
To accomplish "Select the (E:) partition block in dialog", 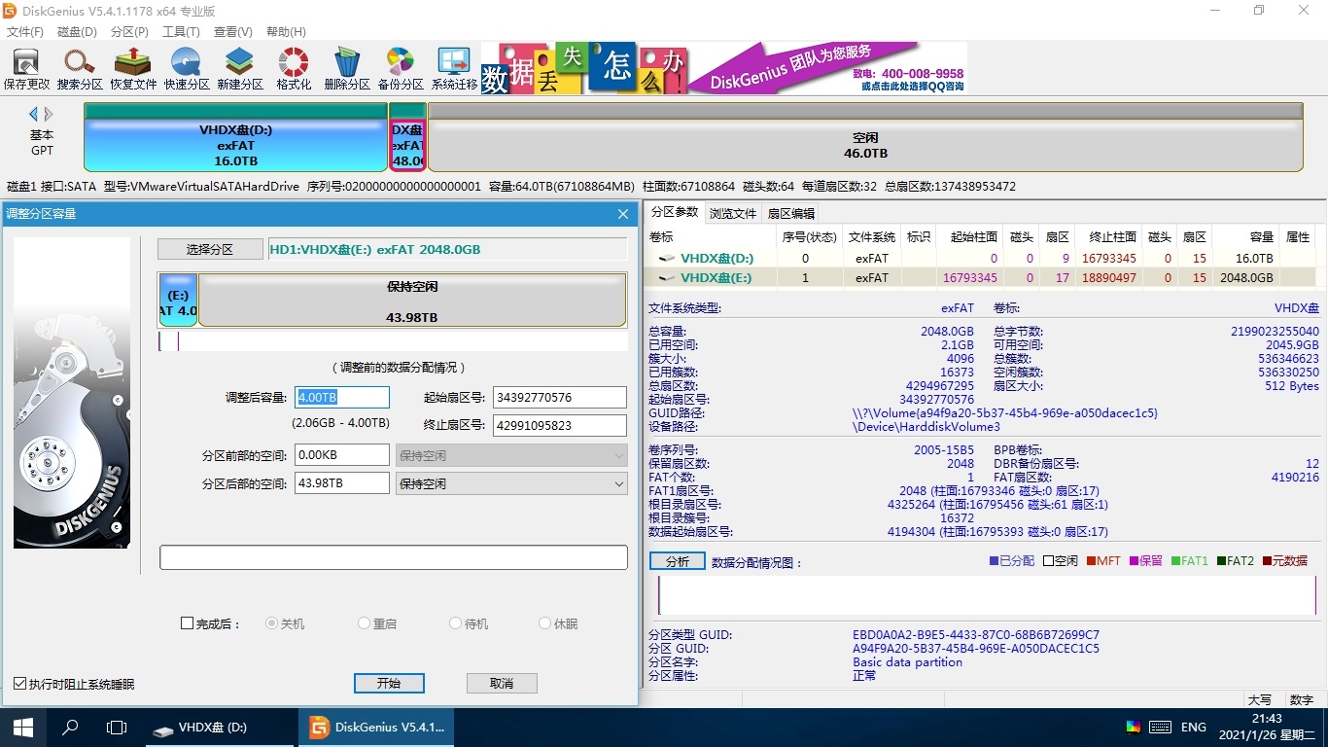I will pos(179,301).
